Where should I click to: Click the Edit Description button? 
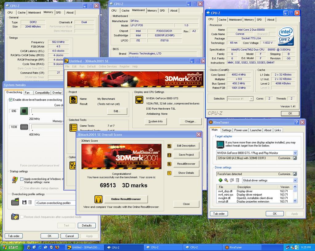pos(186,146)
